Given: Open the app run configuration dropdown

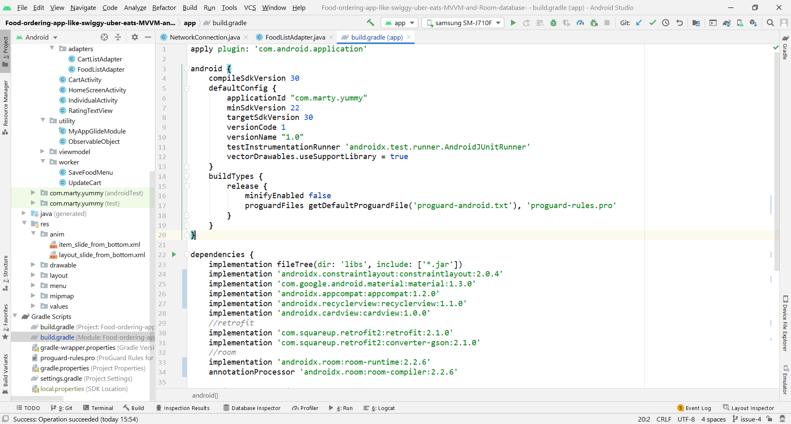Looking at the screenshot, I should point(399,23).
